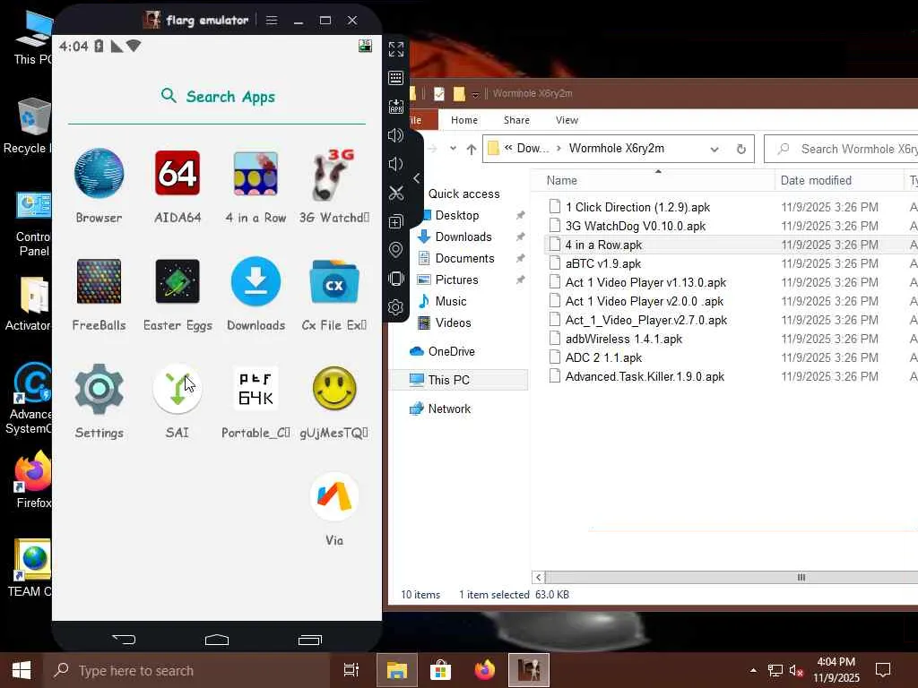918x688 pixels.
Task: Launch 3G Watchdog app
Action: (x=333, y=173)
